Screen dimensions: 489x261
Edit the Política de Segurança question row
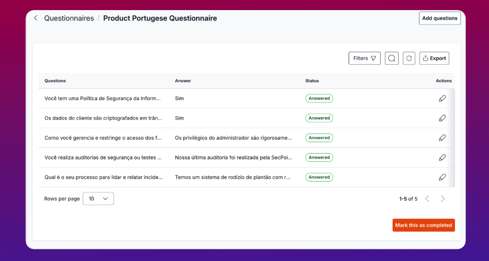point(442,99)
